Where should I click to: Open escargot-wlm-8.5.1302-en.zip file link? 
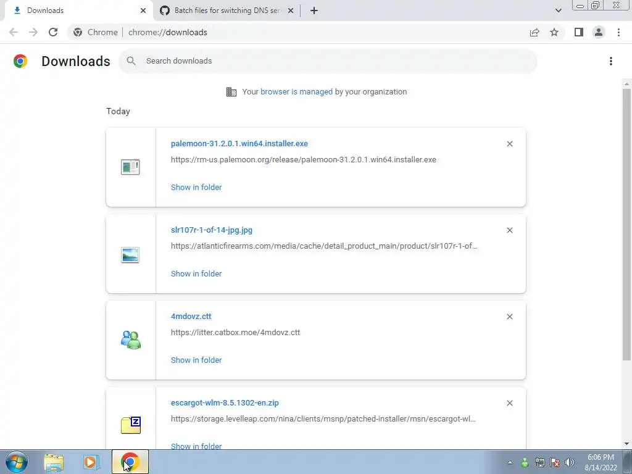click(x=225, y=402)
